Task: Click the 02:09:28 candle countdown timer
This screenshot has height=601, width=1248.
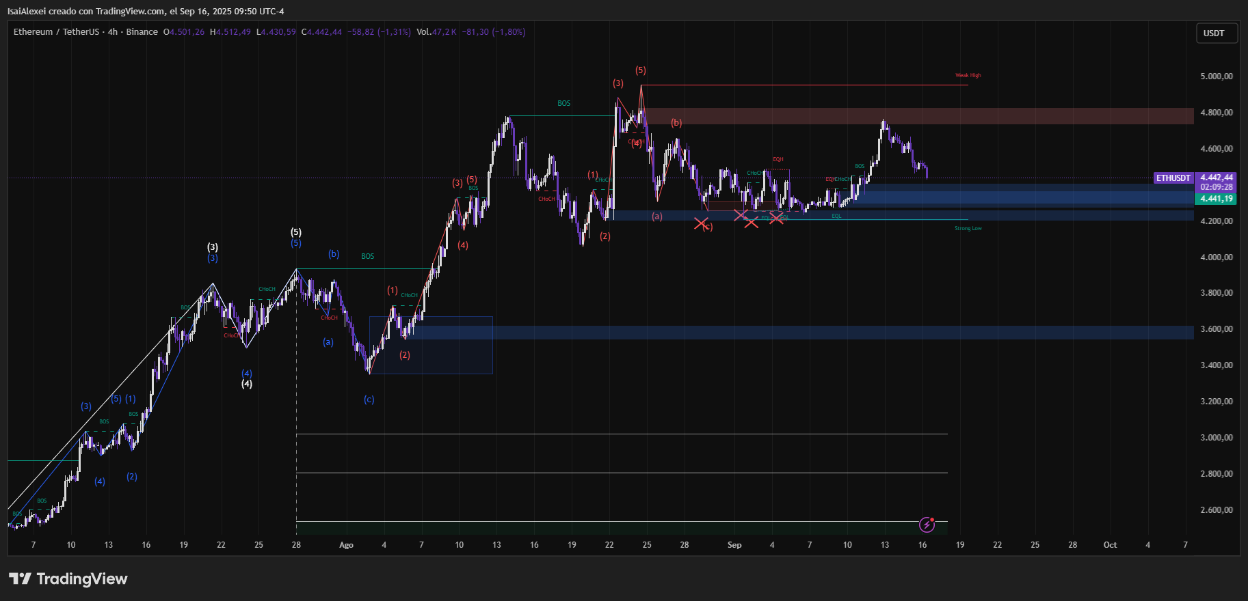Action: [1217, 187]
